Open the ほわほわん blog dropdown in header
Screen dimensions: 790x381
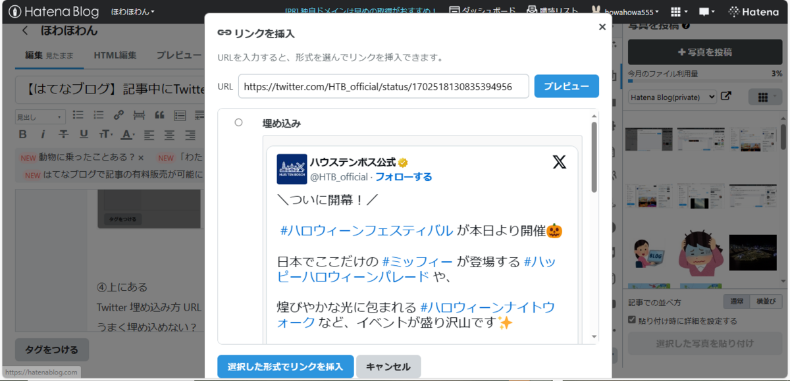click(x=133, y=12)
